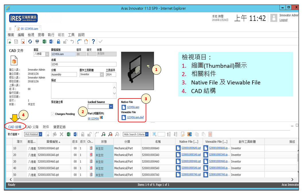Screen dimensions: 302x193
Task: Open the Native File 123456.iam link
Action: [x=133, y=107]
